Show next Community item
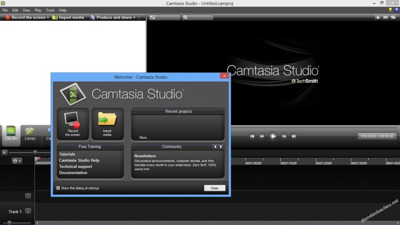 click(221, 146)
